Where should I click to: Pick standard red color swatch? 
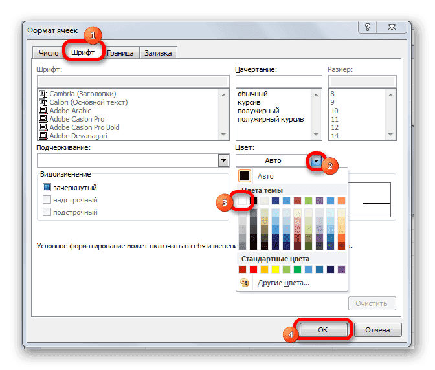point(253,269)
